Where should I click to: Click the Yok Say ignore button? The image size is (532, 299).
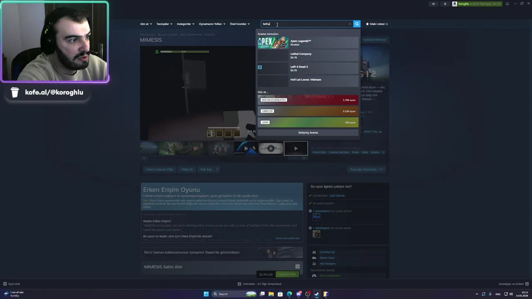[206, 169]
